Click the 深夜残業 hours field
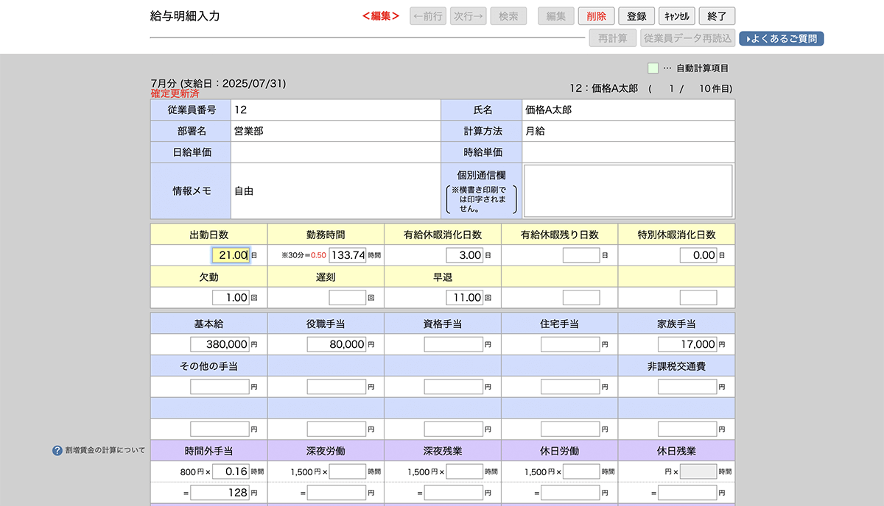Viewport: 884px width, 506px height. [465, 471]
